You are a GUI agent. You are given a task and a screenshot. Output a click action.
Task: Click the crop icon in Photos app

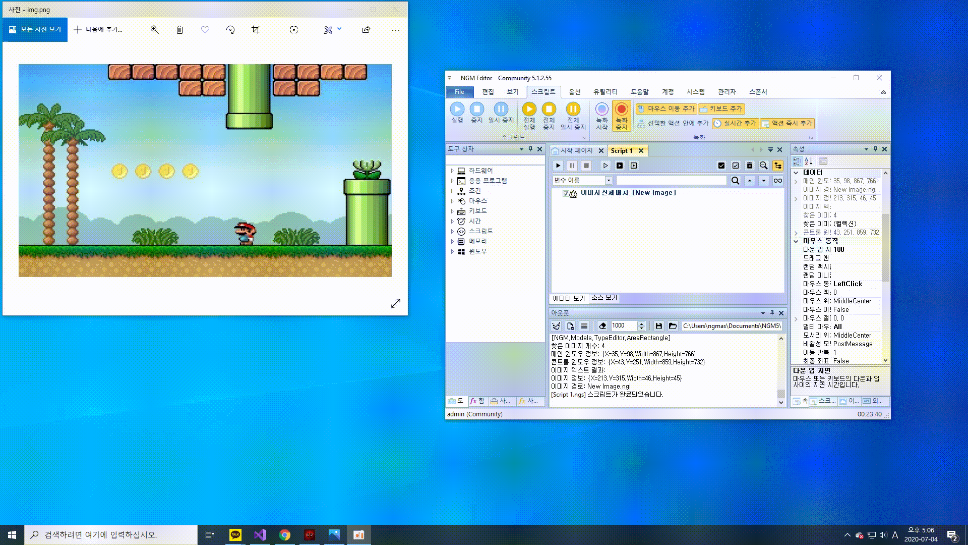click(256, 30)
